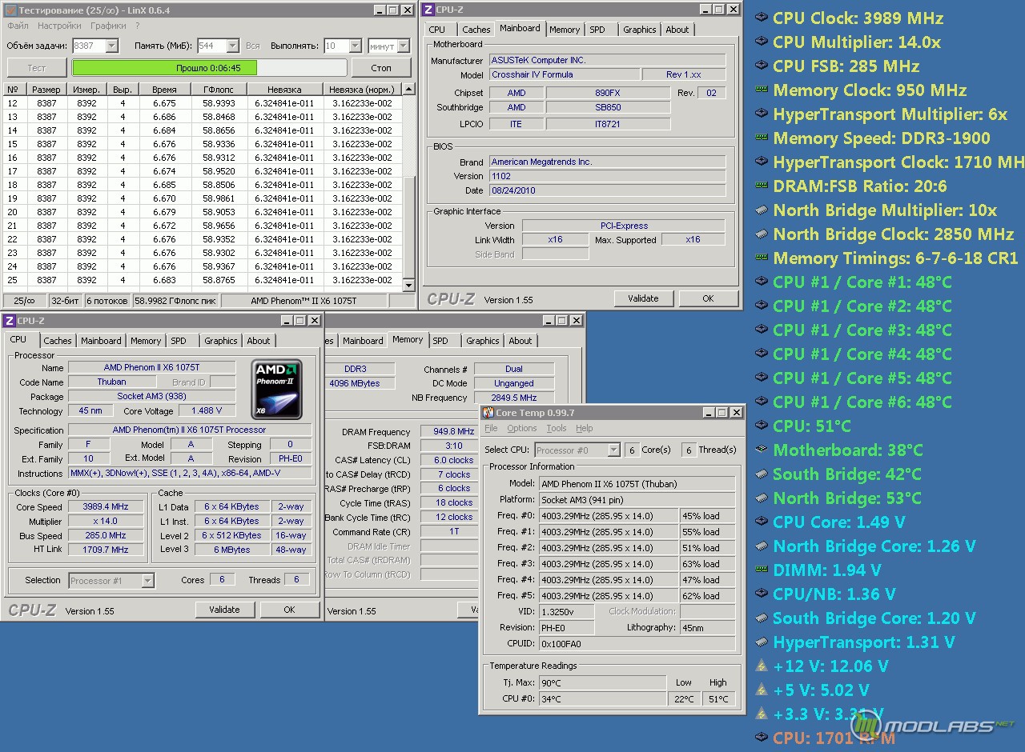Click OK in CPU-Z Mainboard window
1025x752 pixels.
pos(708,298)
